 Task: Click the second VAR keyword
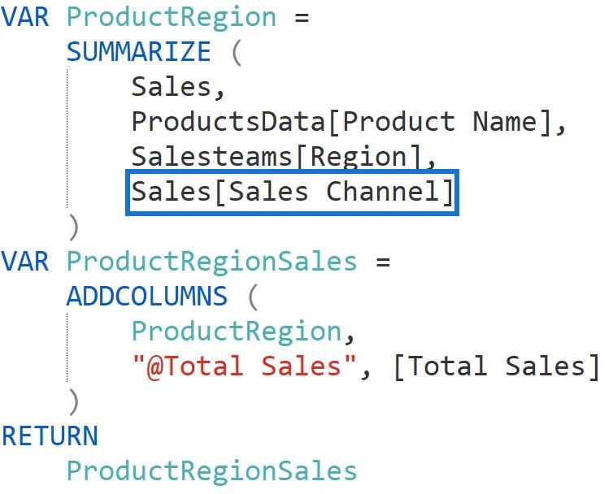point(25,262)
